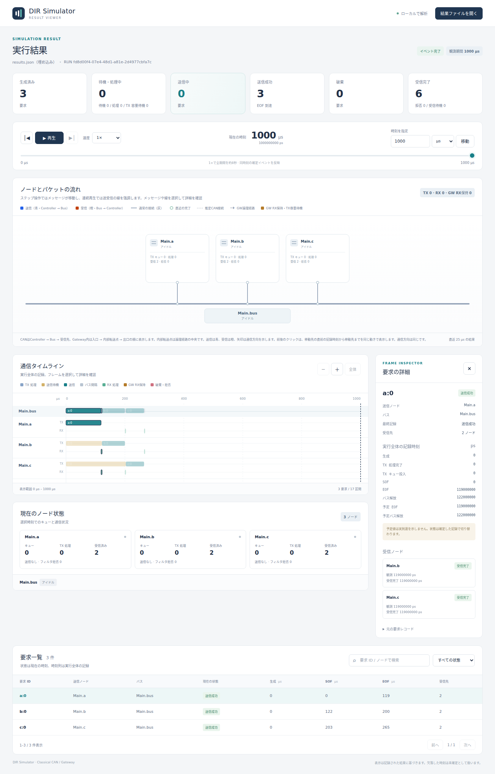
Task: Click the Main.b TX wait bar in timeline
Action: pos(84,443)
